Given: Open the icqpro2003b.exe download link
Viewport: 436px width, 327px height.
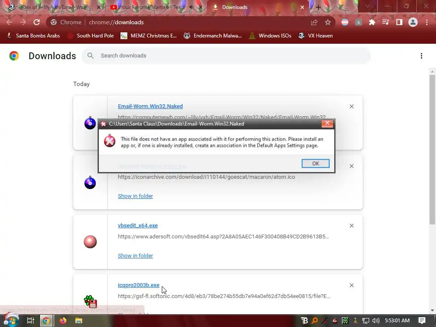Looking at the screenshot, I should click(x=138, y=285).
